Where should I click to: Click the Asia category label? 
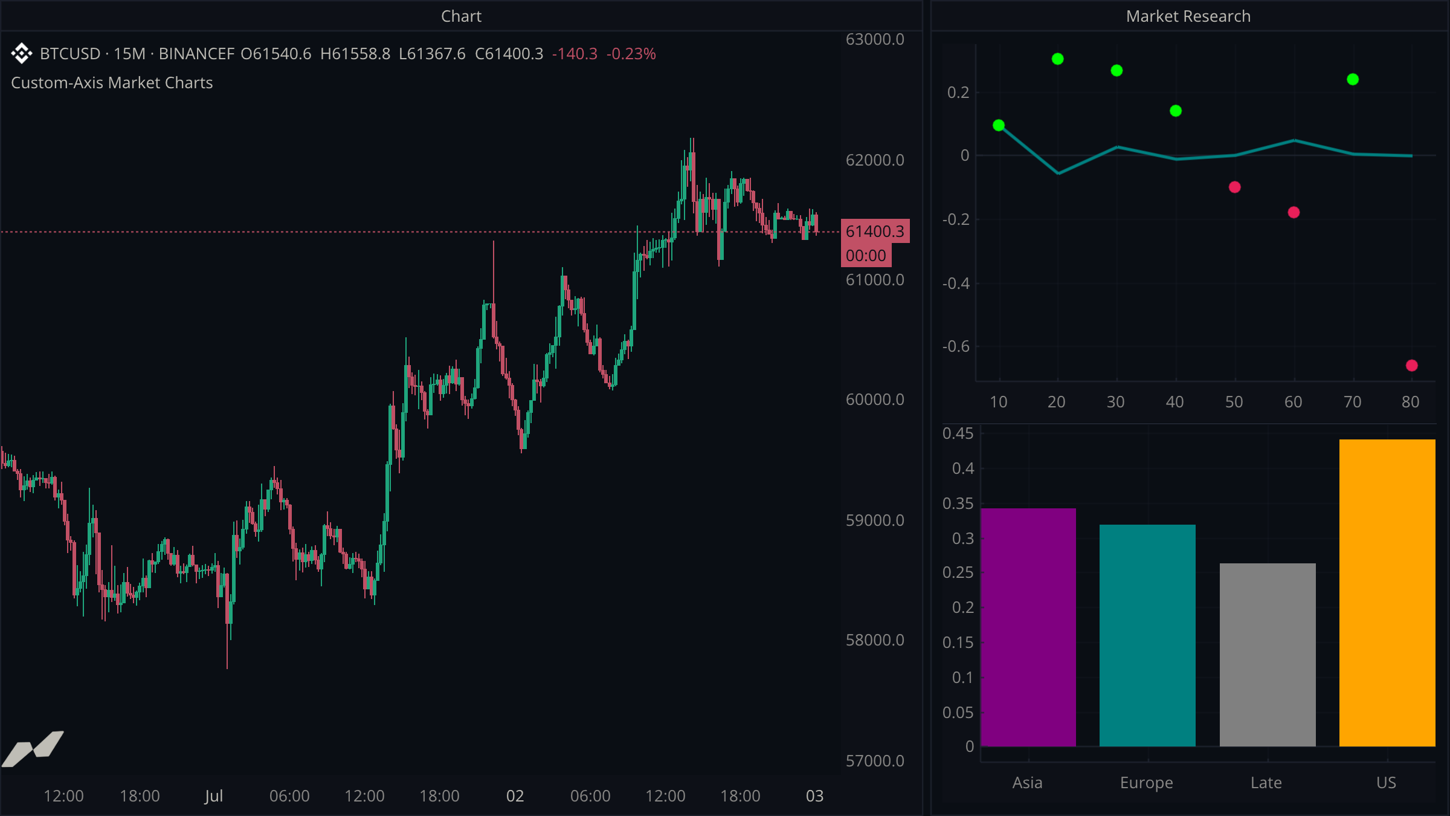click(1028, 783)
